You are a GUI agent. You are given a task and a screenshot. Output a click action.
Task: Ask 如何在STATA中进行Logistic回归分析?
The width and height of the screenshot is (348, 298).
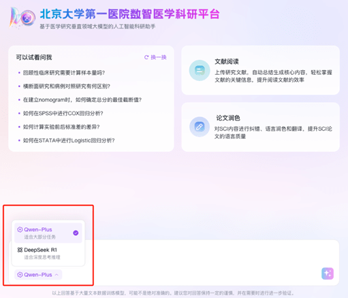click(x=69, y=140)
